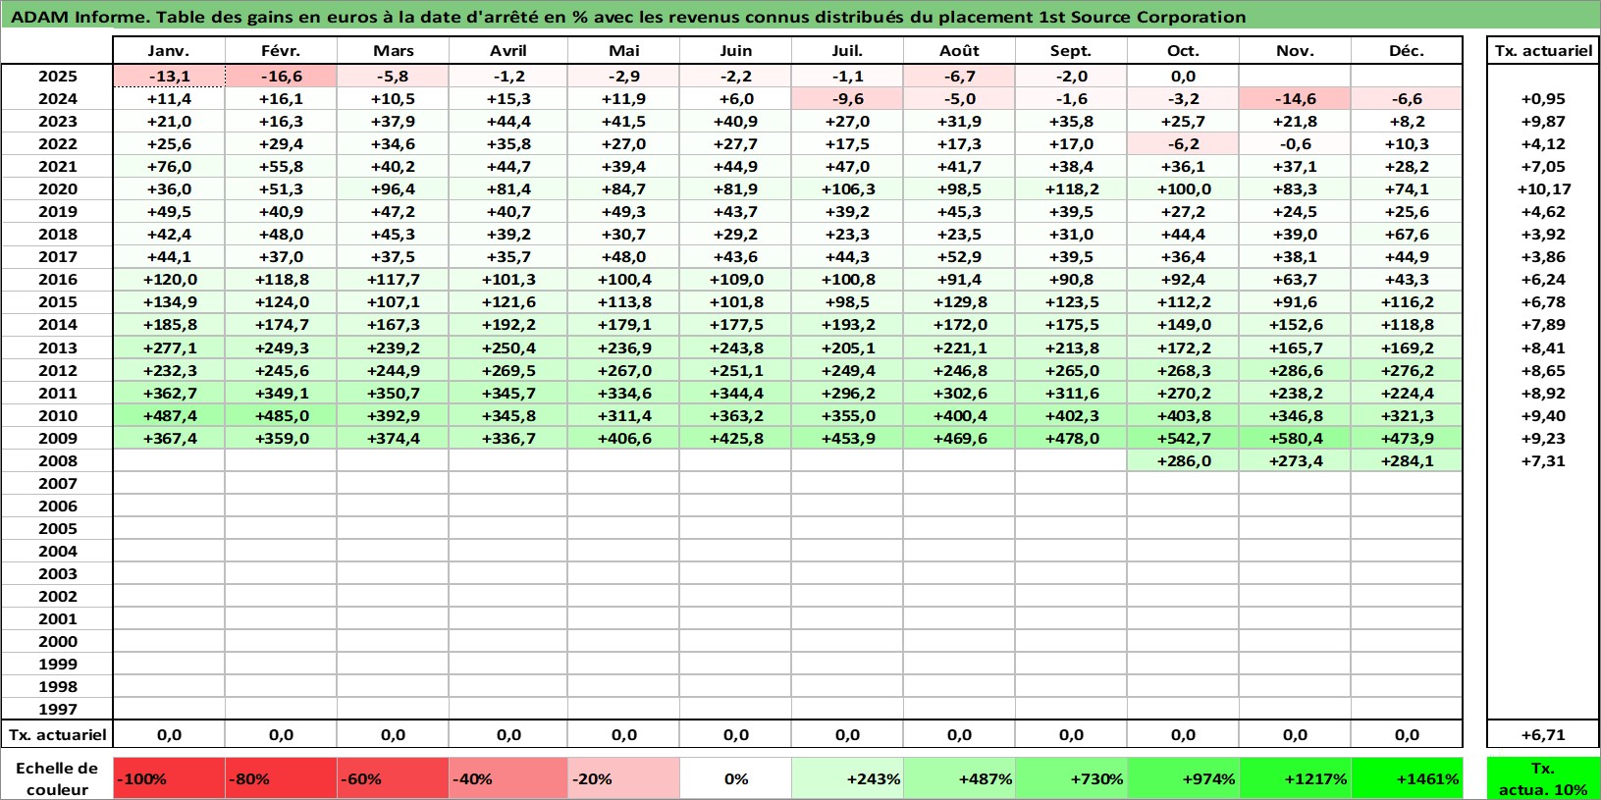Select the +120,0 cell in January 2016

[x=169, y=279]
